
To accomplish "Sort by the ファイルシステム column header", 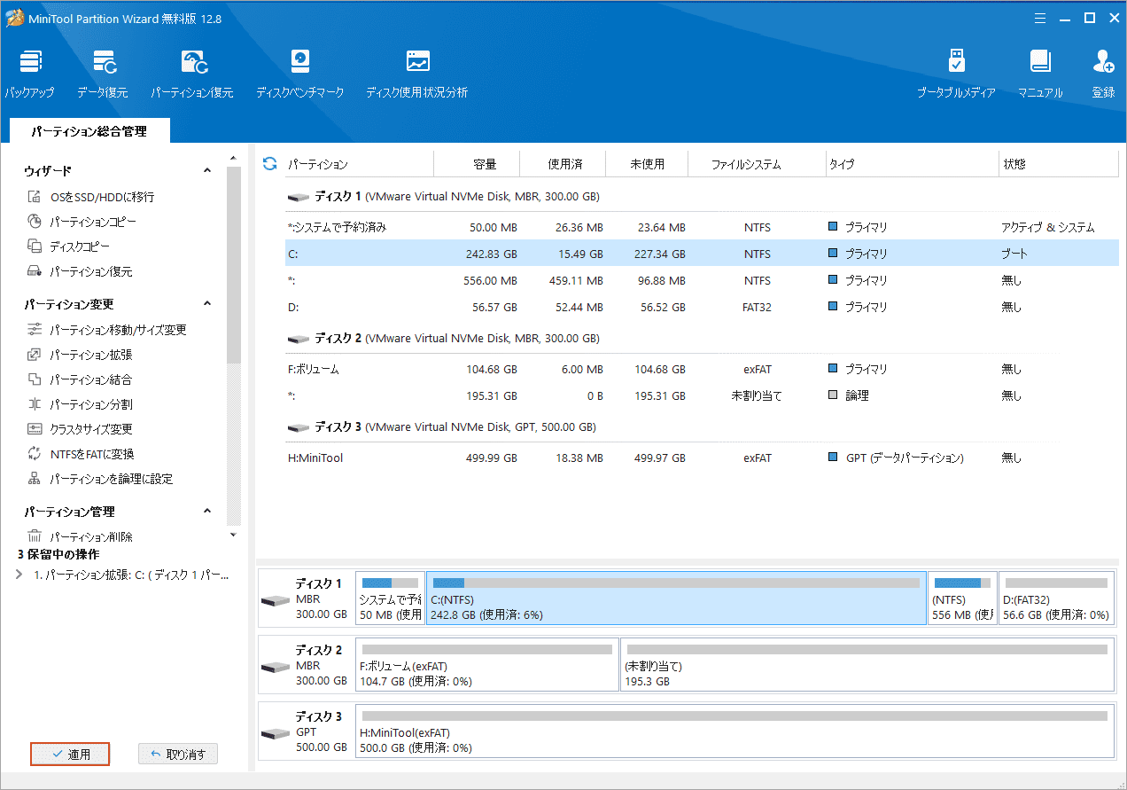I will pos(758,164).
